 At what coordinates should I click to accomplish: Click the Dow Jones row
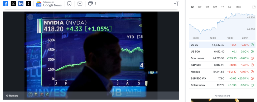pyautogui.click(x=222, y=58)
